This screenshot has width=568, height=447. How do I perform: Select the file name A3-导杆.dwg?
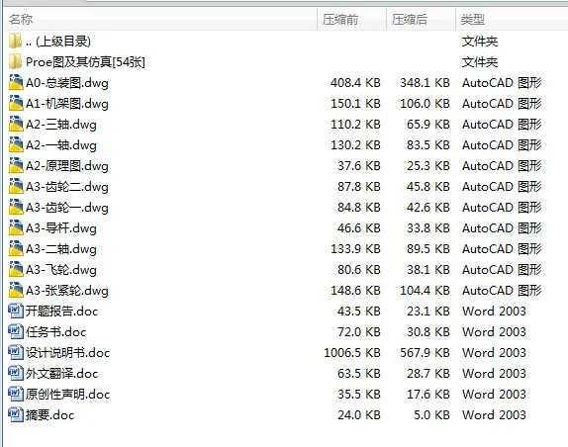pyautogui.click(x=61, y=228)
